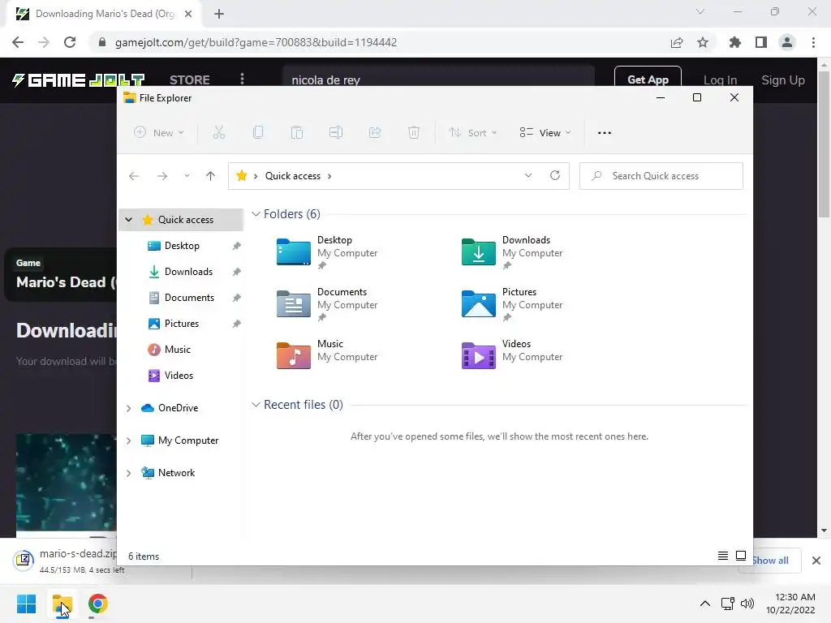Switch to large thumbnails view in status bar
831x623 pixels.
coord(741,556)
